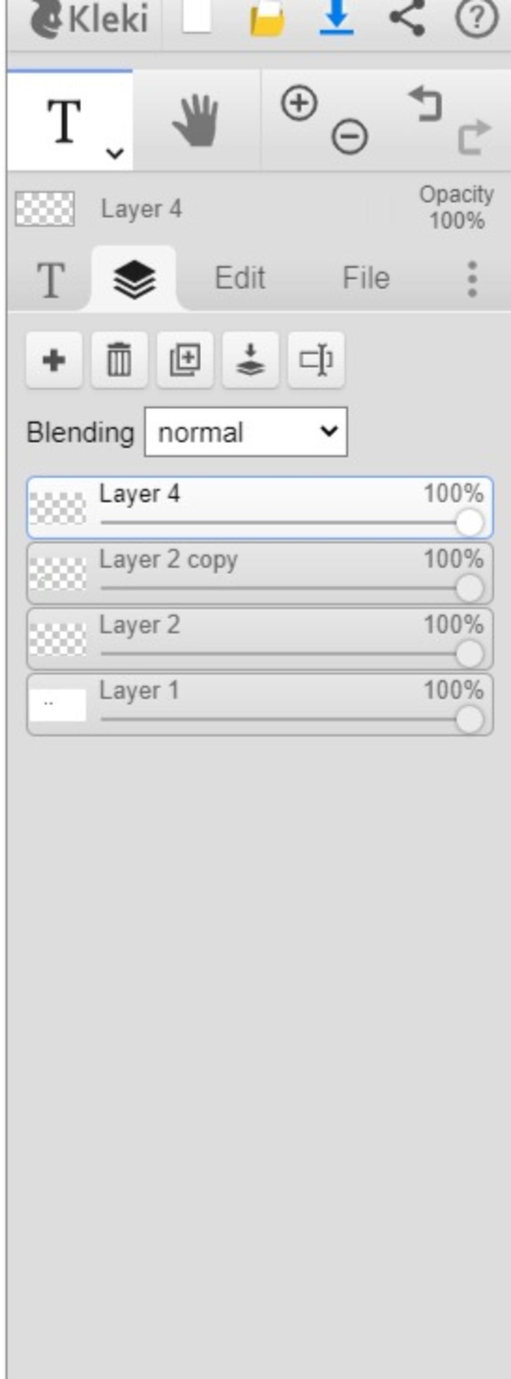
Task: Delete layer with trash icon
Action: point(119,360)
